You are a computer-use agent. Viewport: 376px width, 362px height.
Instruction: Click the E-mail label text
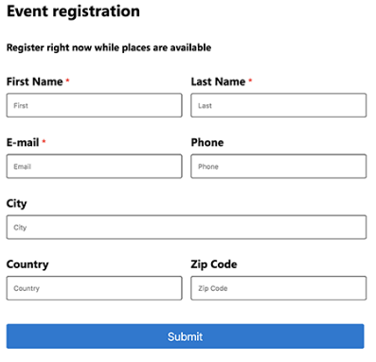point(23,142)
